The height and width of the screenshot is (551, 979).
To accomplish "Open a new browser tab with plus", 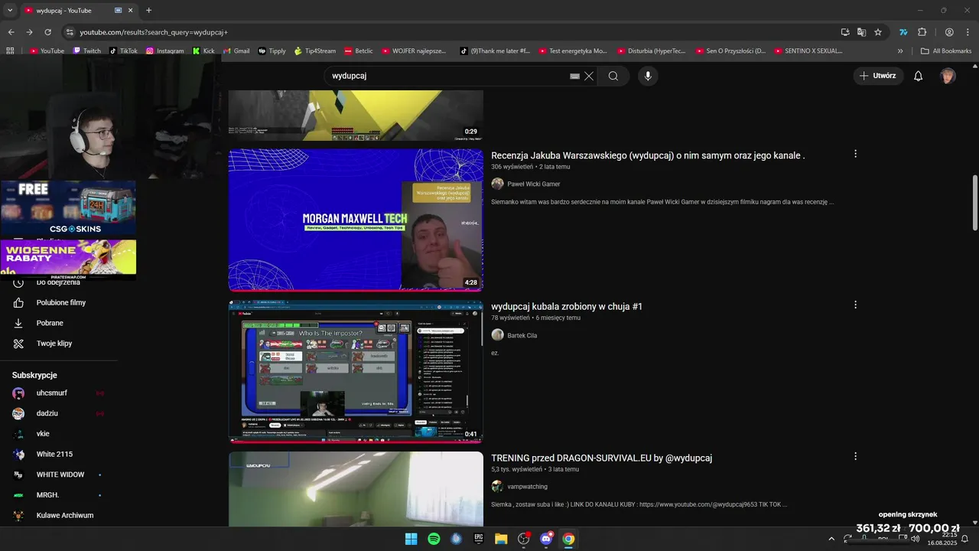I will point(148,11).
